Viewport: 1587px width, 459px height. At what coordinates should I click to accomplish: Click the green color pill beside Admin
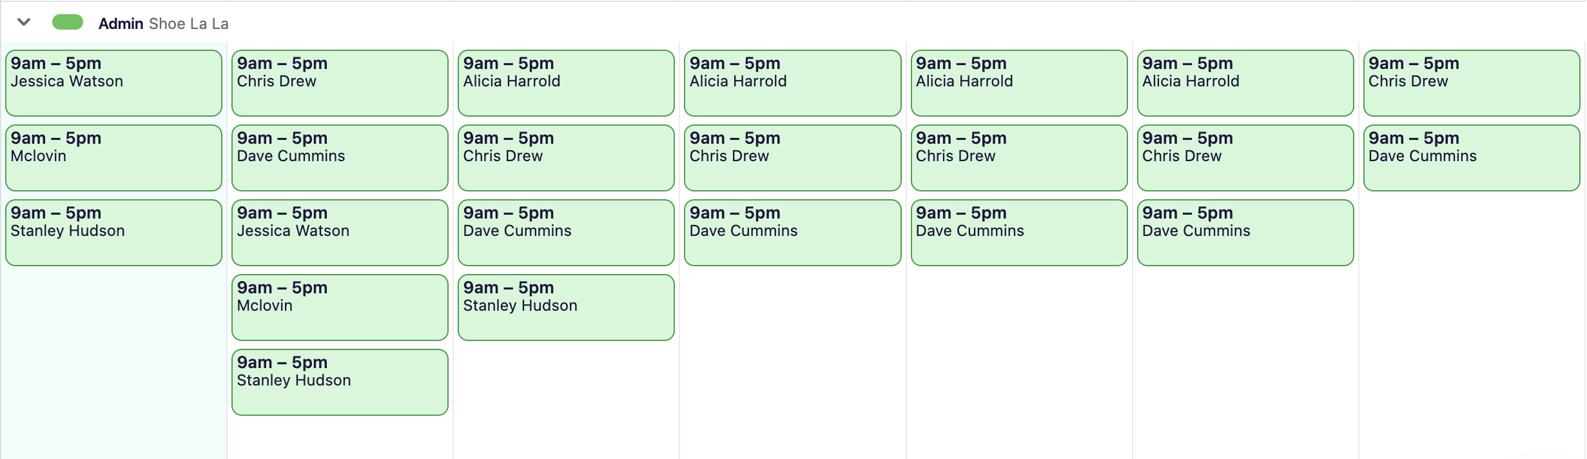click(68, 23)
